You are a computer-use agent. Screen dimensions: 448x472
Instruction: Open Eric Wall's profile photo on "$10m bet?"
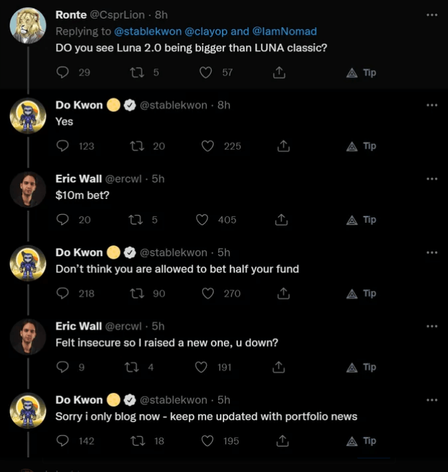28,192
